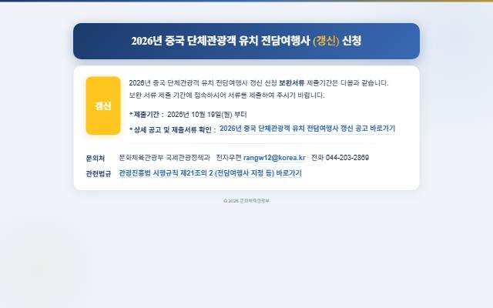Click the 관련법규 label
This screenshot has height=308, width=493.
[99, 173]
